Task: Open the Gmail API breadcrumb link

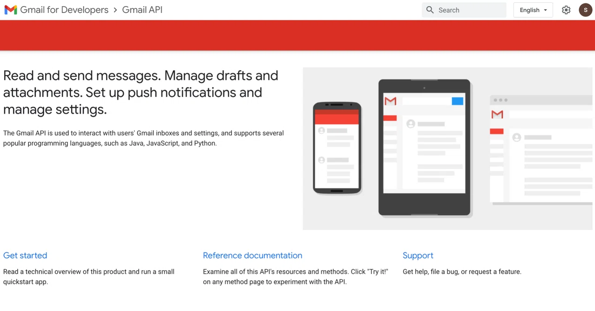Action: click(x=142, y=10)
